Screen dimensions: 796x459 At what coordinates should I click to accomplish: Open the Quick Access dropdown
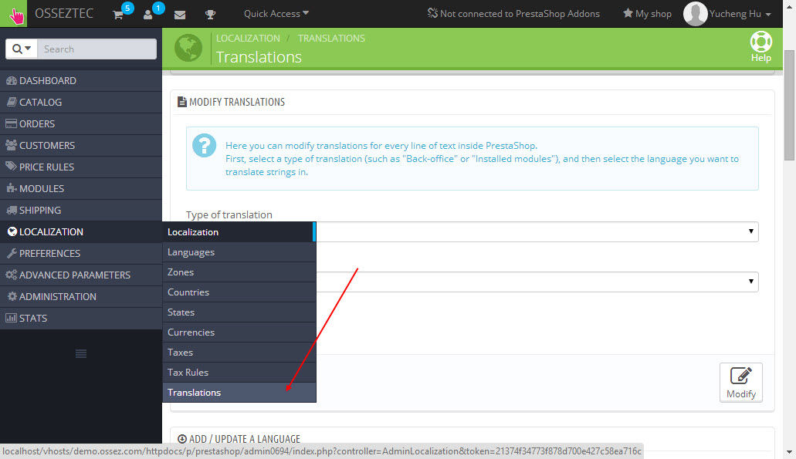click(x=276, y=14)
